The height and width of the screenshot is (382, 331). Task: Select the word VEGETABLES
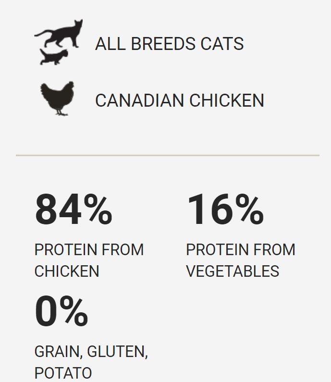(x=232, y=271)
